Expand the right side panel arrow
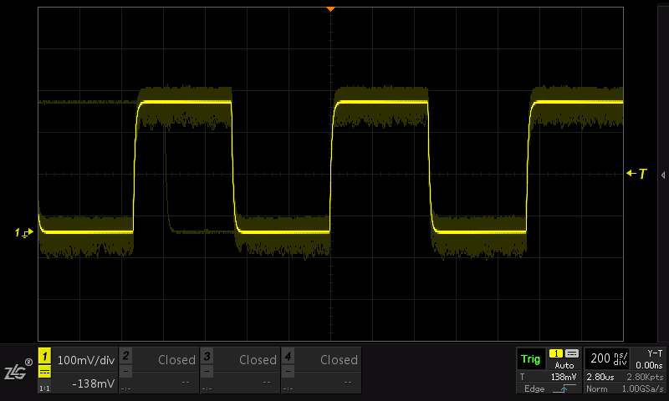This screenshot has height=401, width=669. tap(662, 175)
